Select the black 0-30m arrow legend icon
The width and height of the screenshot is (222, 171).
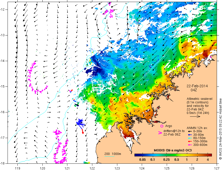190,131
